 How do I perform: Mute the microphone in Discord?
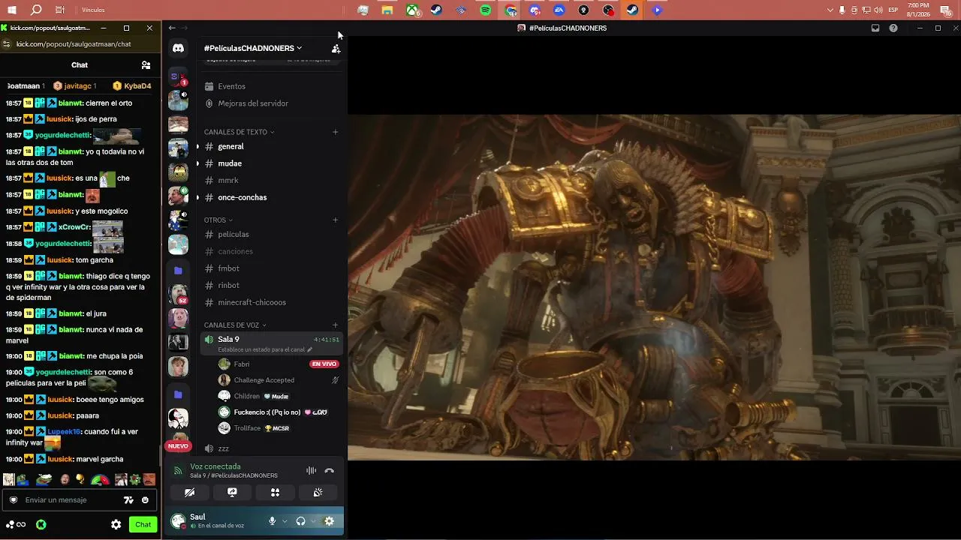[273, 521]
